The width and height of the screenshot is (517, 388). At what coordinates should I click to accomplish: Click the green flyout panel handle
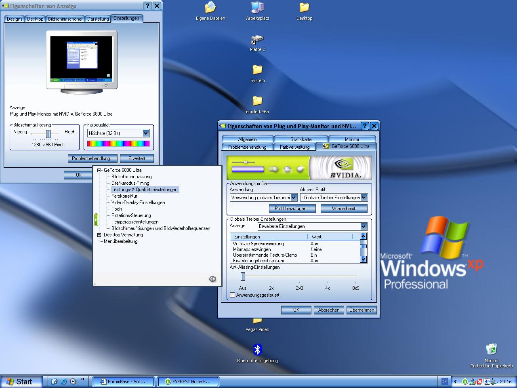click(96, 219)
